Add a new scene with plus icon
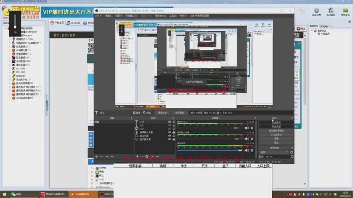Image resolution: width=353 pixels, height=198 pixels. 96,157
